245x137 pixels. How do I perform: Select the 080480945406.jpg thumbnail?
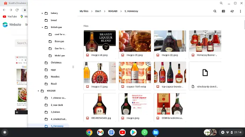100,104
